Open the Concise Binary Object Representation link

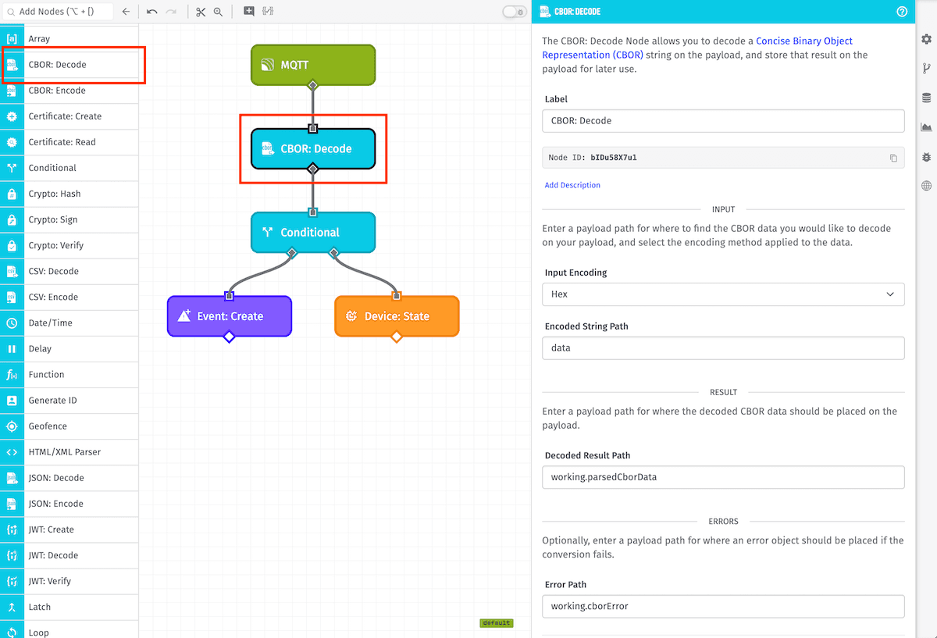[x=803, y=41]
